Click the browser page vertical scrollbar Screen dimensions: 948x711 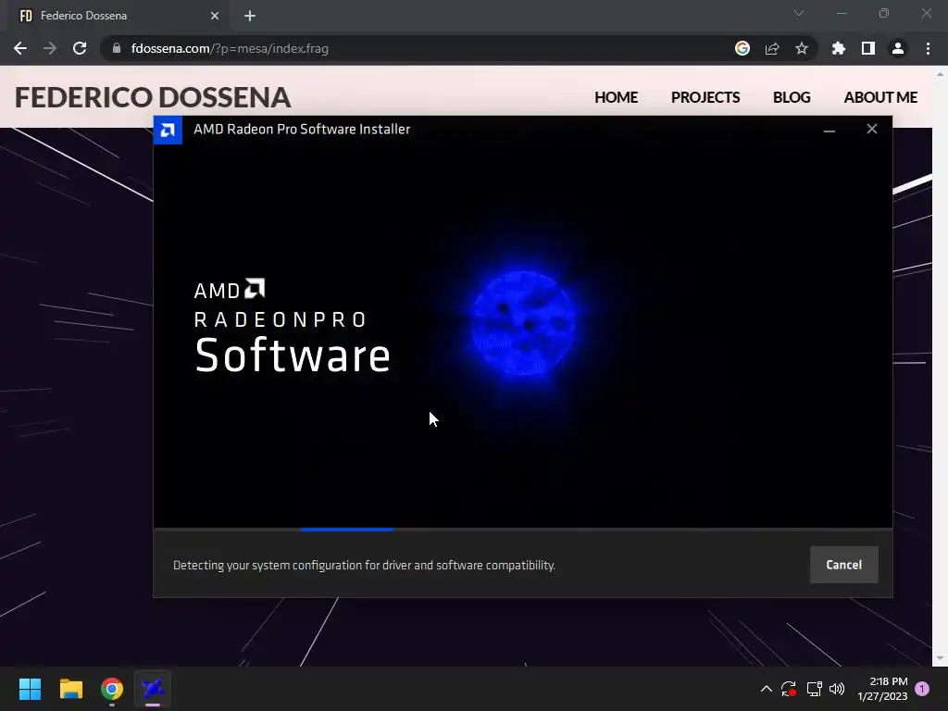[940, 366]
